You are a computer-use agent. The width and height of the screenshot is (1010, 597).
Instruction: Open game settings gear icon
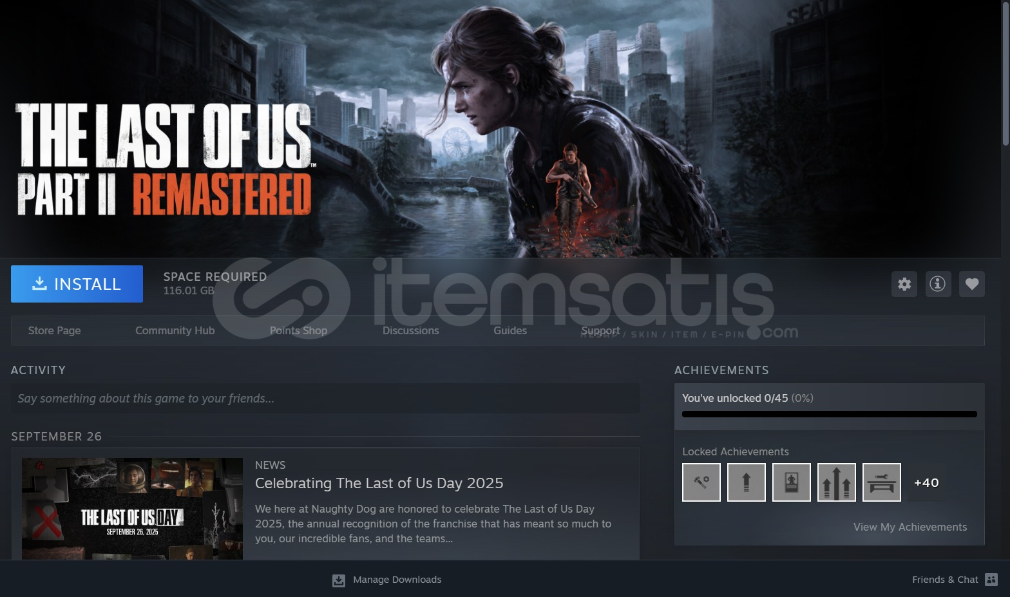coord(904,284)
